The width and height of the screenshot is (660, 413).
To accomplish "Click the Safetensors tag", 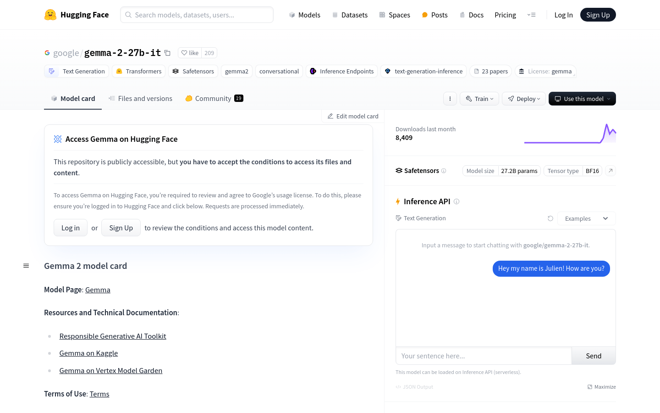I will [193, 71].
